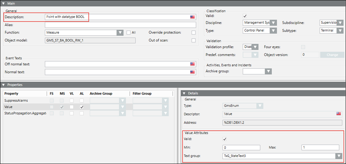Viewport: 346px width, 164px height.
Task: Click the flag icon in Off normal text field
Action: point(192,64)
